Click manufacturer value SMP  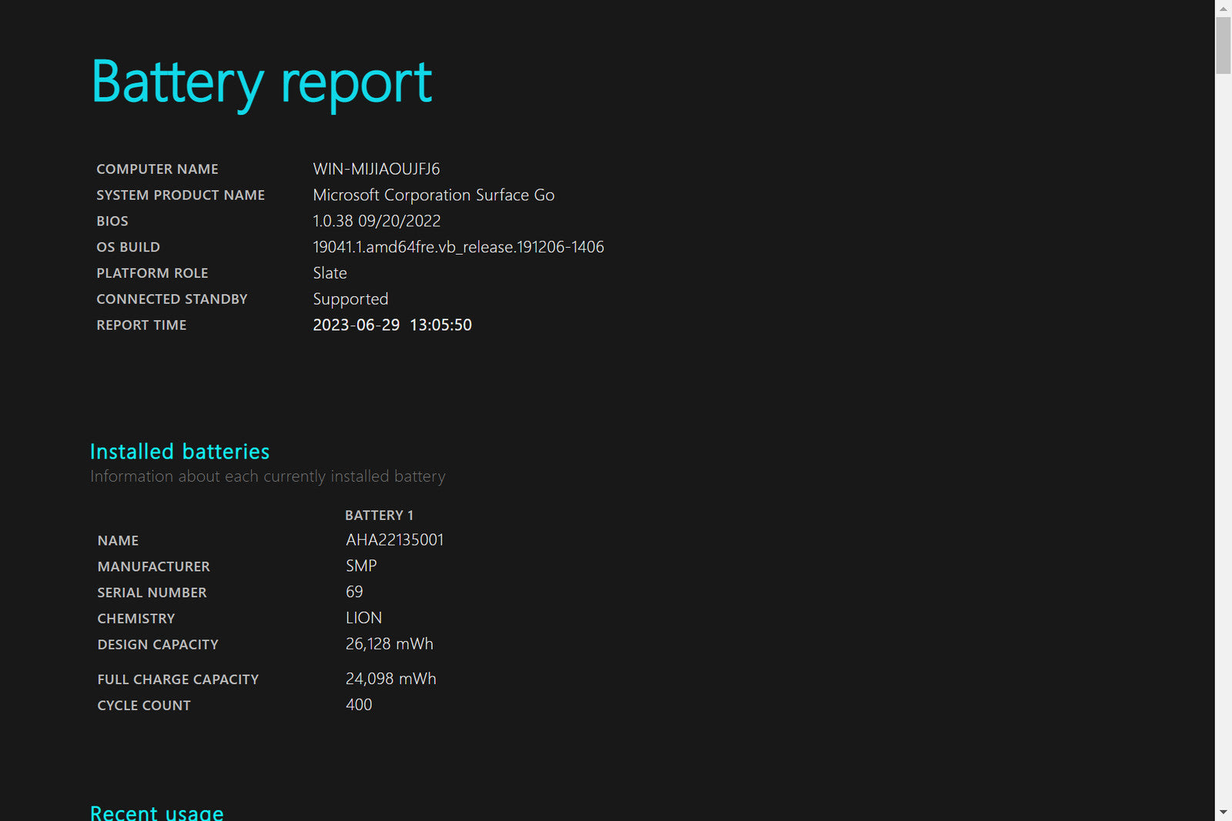point(361,566)
